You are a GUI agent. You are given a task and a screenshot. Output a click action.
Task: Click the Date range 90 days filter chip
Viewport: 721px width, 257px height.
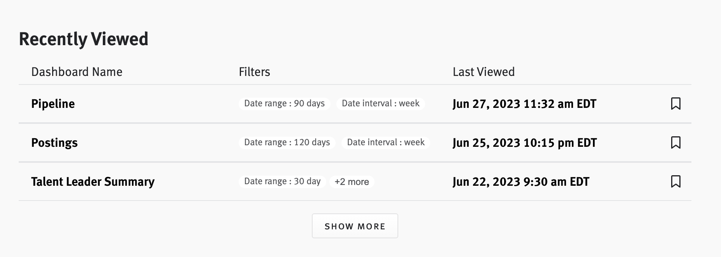[x=284, y=104]
